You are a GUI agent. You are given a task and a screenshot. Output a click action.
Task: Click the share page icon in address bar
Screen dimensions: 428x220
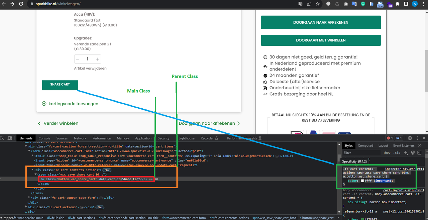tap(309, 4)
